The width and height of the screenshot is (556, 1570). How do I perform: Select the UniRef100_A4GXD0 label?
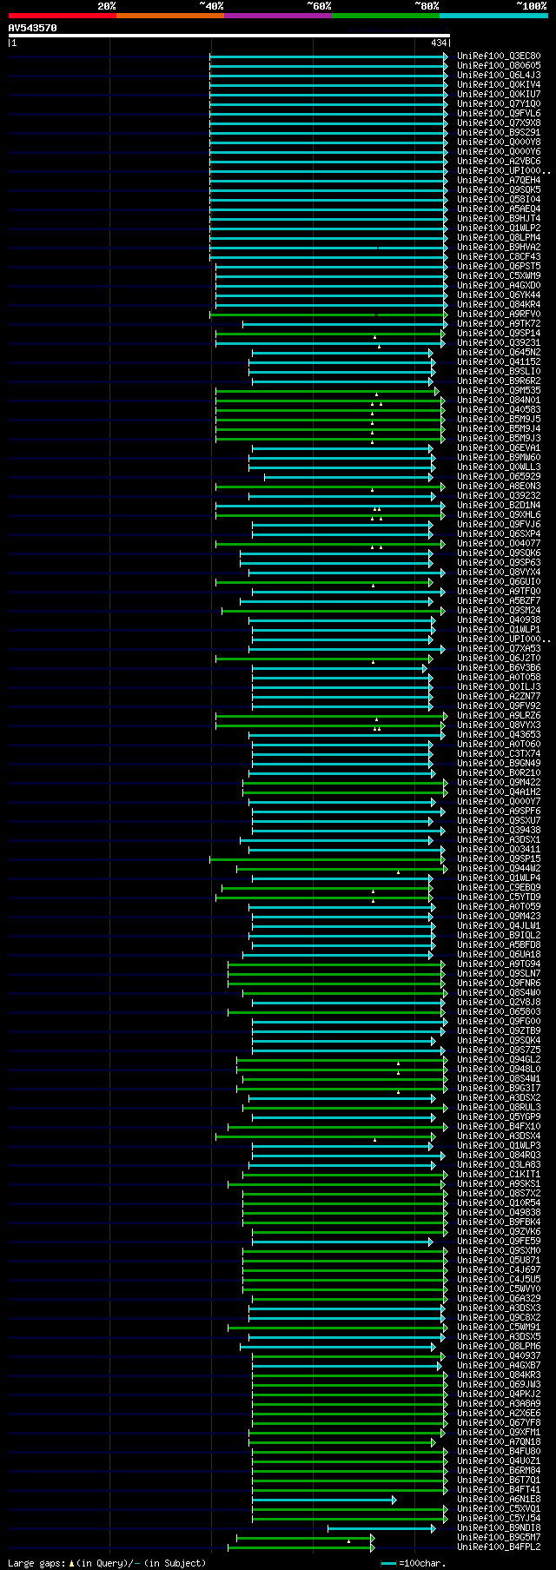point(499,286)
